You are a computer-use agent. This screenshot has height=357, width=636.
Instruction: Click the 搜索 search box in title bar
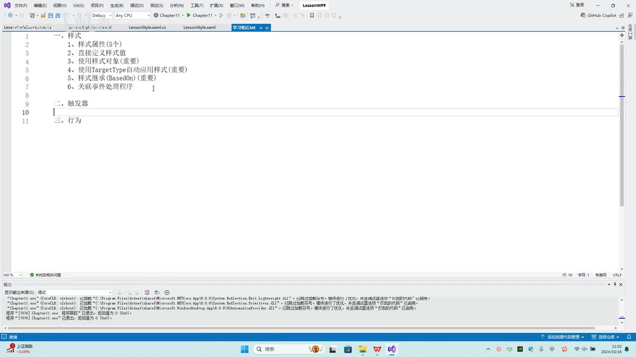[284, 5]
